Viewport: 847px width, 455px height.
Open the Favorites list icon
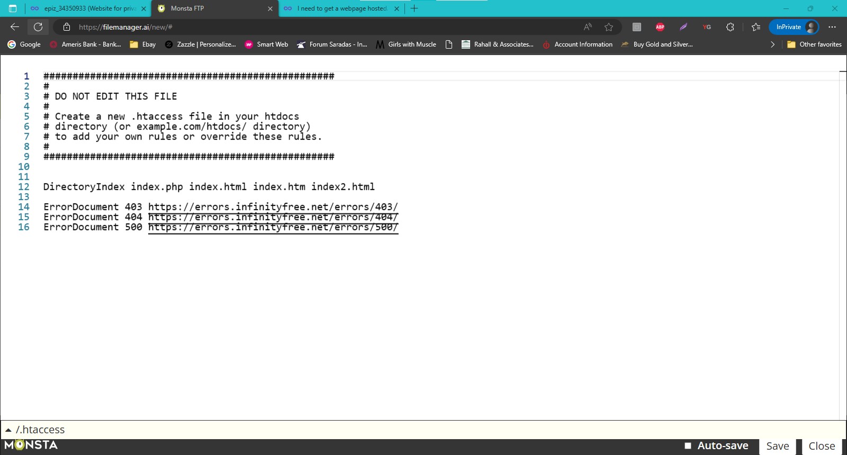(x=756, y=27)
